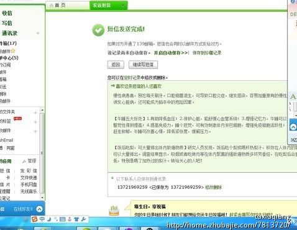Click the 返回 button
The height and width of the screenshot is (230, 297).
tap(116, 65)
